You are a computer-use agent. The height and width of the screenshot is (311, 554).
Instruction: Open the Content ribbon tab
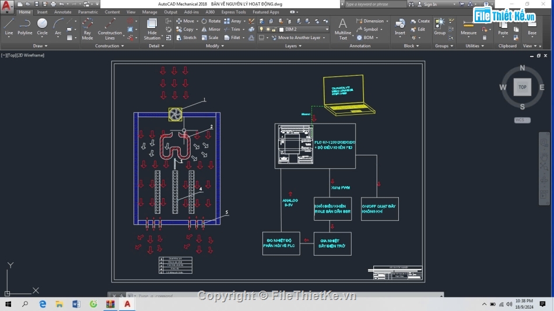(112, 12)
